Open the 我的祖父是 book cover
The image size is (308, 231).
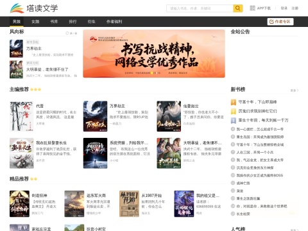[184, 203]
